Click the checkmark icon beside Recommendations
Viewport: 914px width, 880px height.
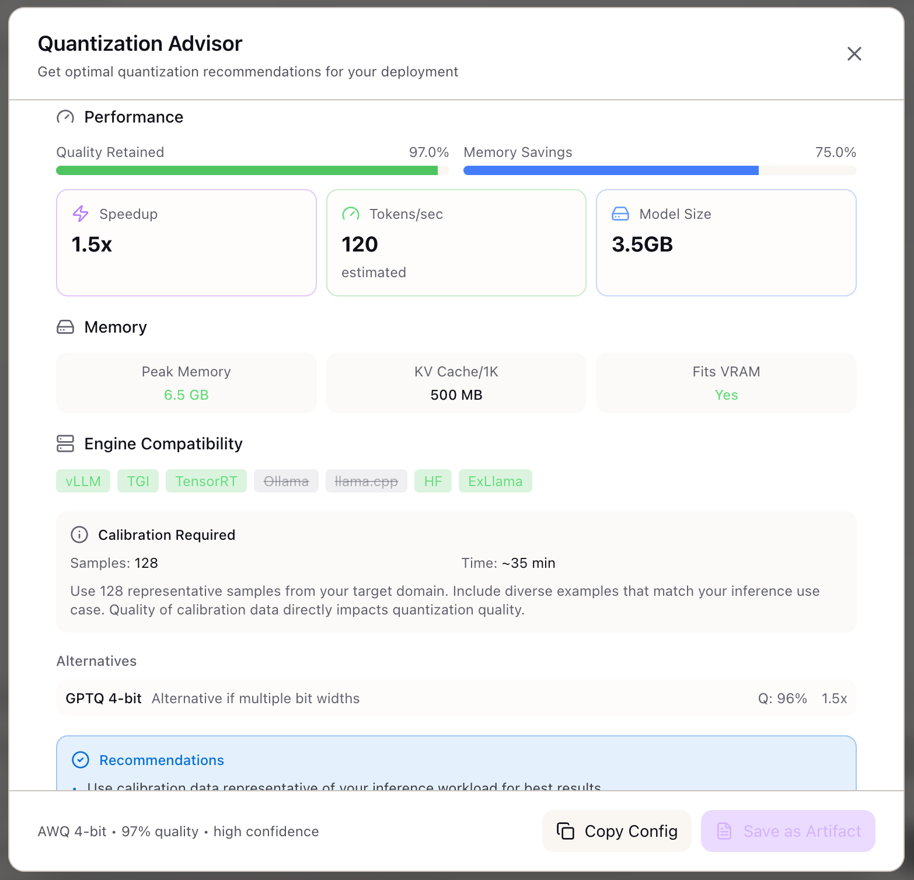(x=81, y=760)
